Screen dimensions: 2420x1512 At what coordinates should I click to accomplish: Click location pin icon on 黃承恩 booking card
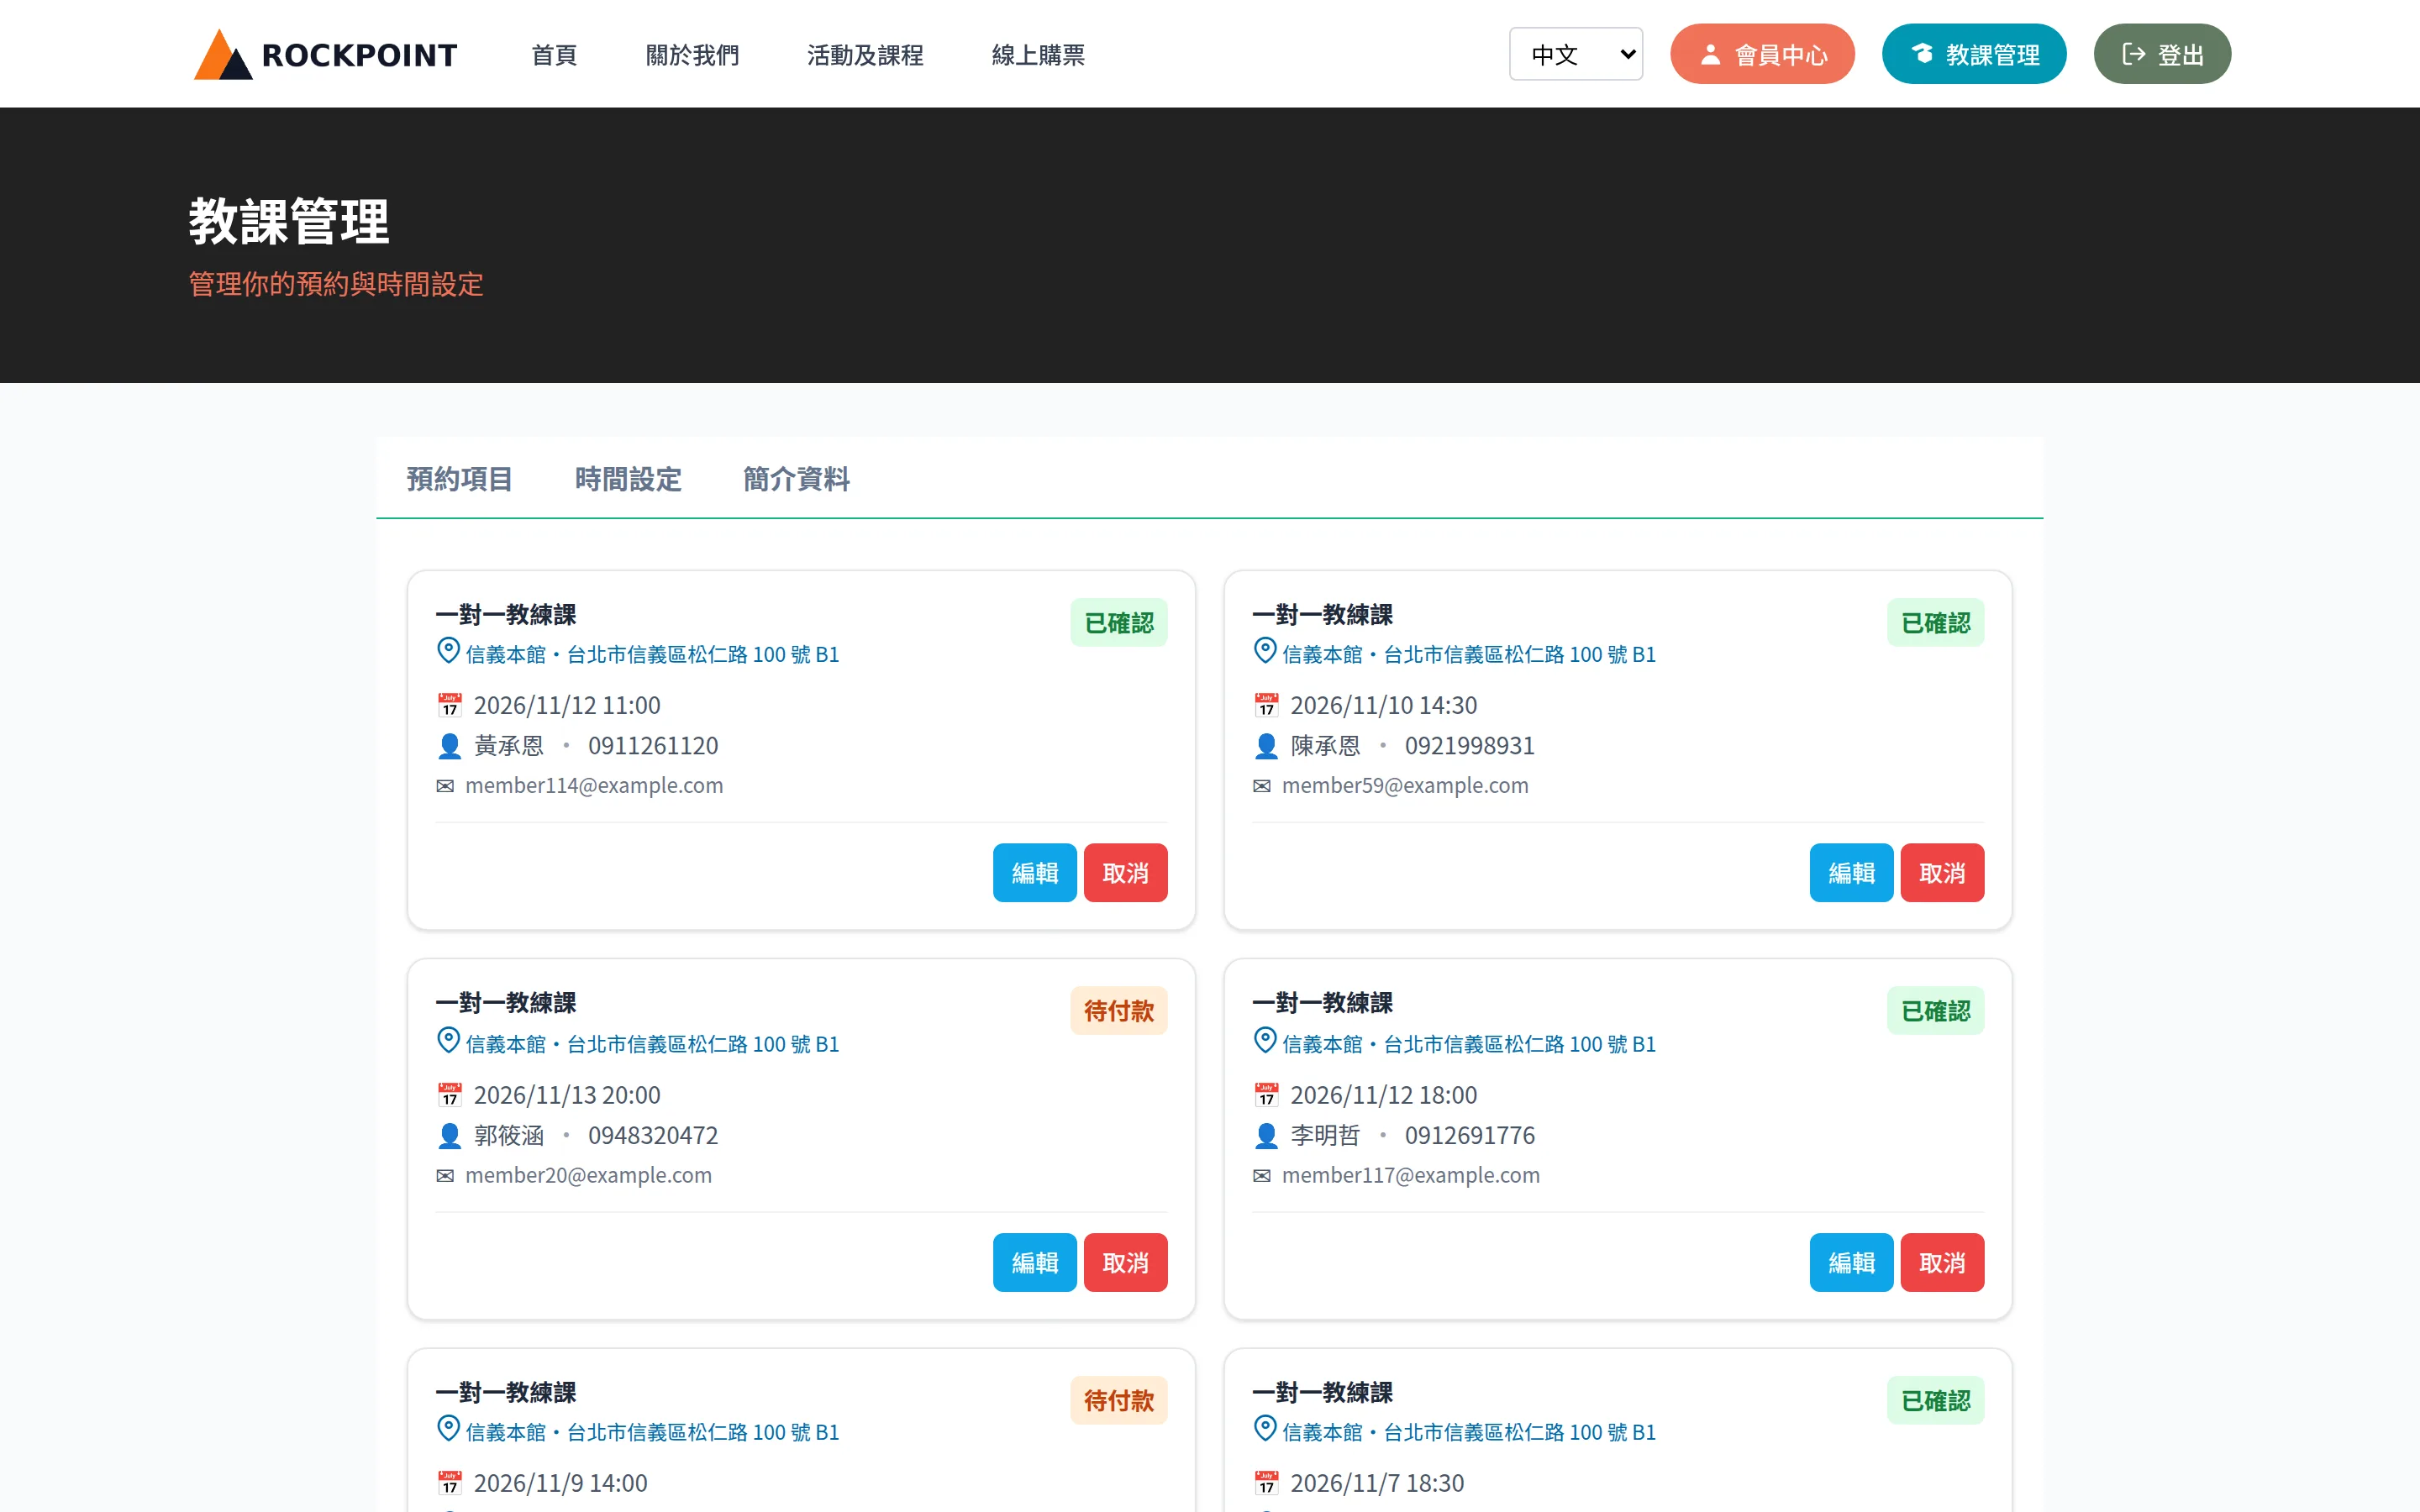pyautogui.click(x=449, y=651)
